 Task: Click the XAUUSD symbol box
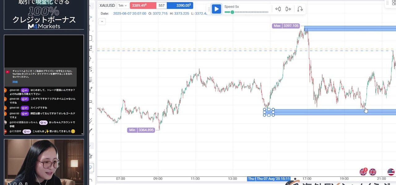coord(107,6)
